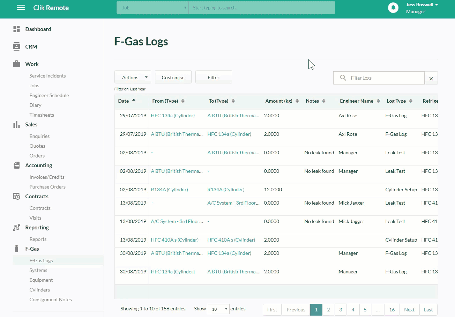This screenshot has width=455, height=317.
Task: Click the magnifier icon in Filter Logs
Action: (343, 78)
